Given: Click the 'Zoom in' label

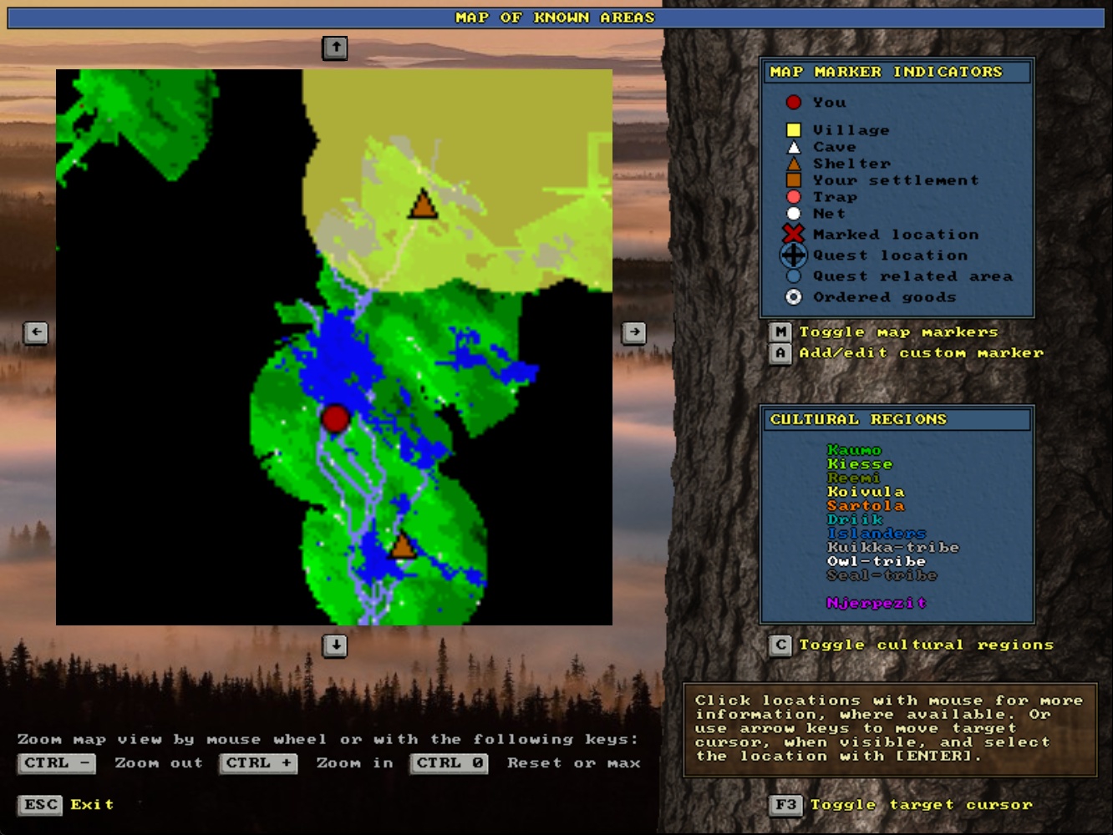Looking at the screenshot, I should 354,763.
